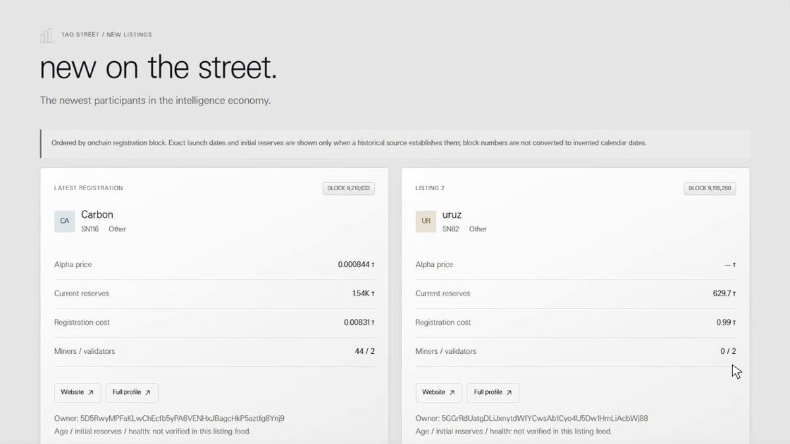The image size is (790, 444).
Task: Select the Carbon subnet name
Action: [x=97, y=214]
